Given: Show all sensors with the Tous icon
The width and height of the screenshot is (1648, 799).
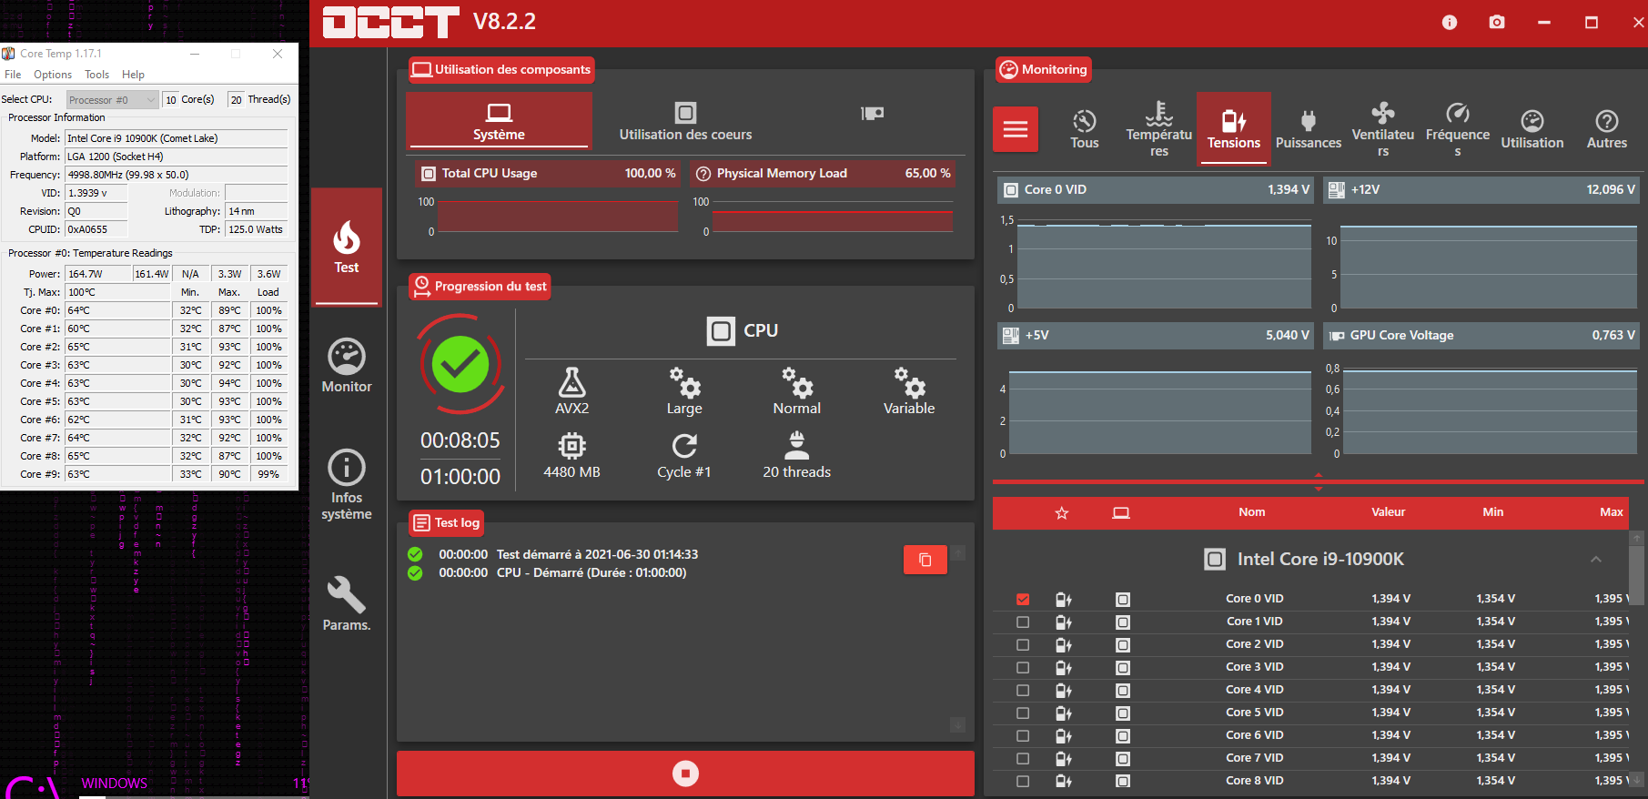Looking at the screenshot, I should 1084,129.
